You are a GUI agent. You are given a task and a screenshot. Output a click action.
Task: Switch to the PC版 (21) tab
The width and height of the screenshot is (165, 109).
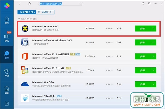click(27, 12)
